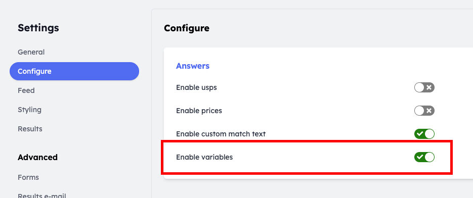Select the Configure item in the sidebar
Image resolution: width=473 pixels, height=198 pixels.
[74, 71]
